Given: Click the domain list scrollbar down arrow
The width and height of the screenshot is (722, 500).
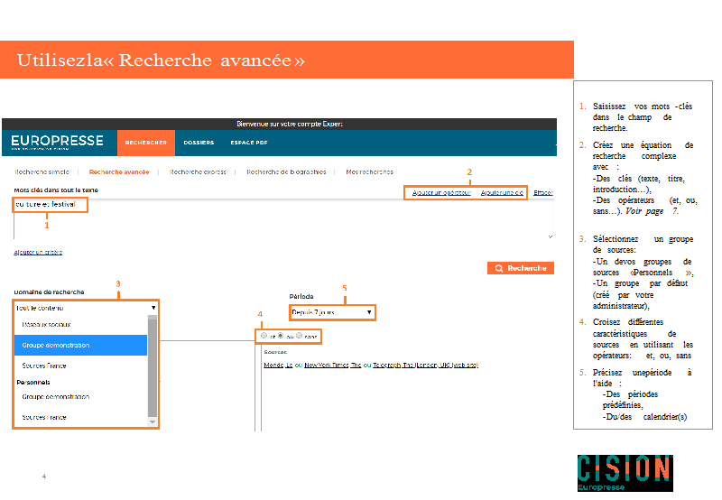Looking at the screenshot, I should coord(153,421).
